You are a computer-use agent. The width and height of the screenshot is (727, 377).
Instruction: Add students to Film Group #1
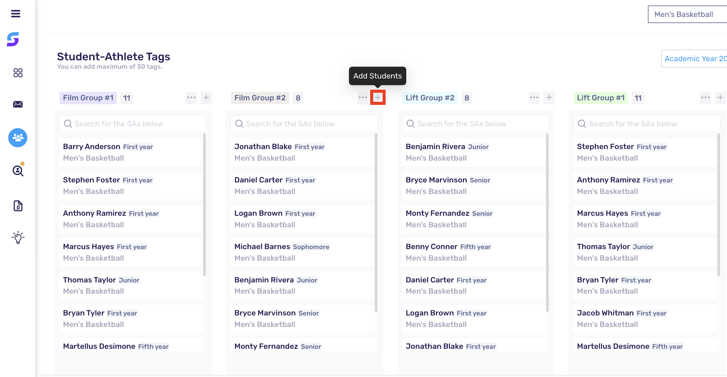(x=206, y=98)
